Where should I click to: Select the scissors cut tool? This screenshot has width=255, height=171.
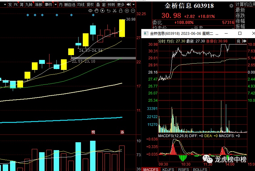115,11
